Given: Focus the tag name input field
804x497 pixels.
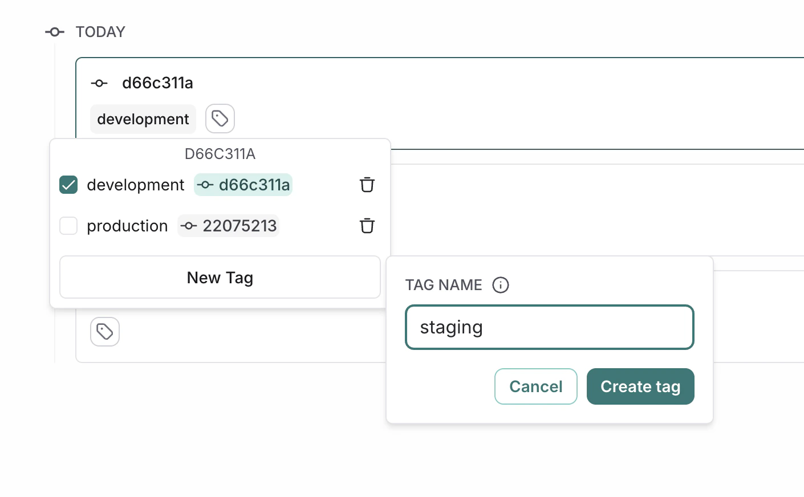Looking at the screenshot, I should coord(549,327).
